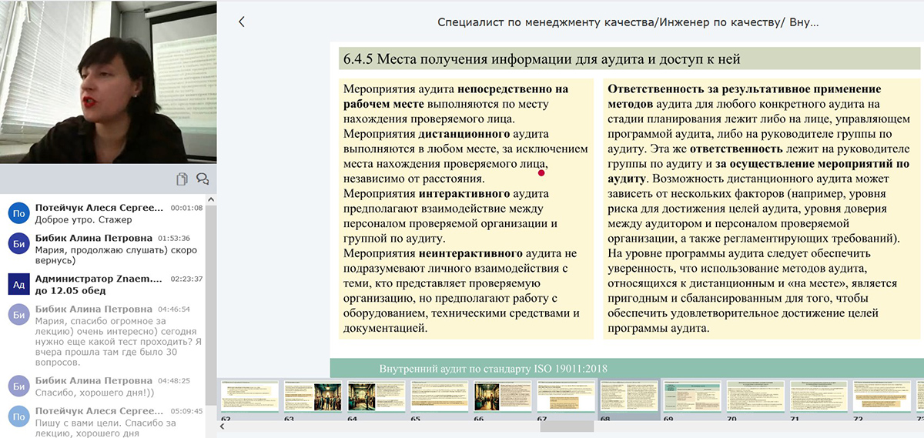Image resolution: width=924 pixels, height=438 pixels.
Task: Click the documents icon above the chat
Action: point(182,179)
